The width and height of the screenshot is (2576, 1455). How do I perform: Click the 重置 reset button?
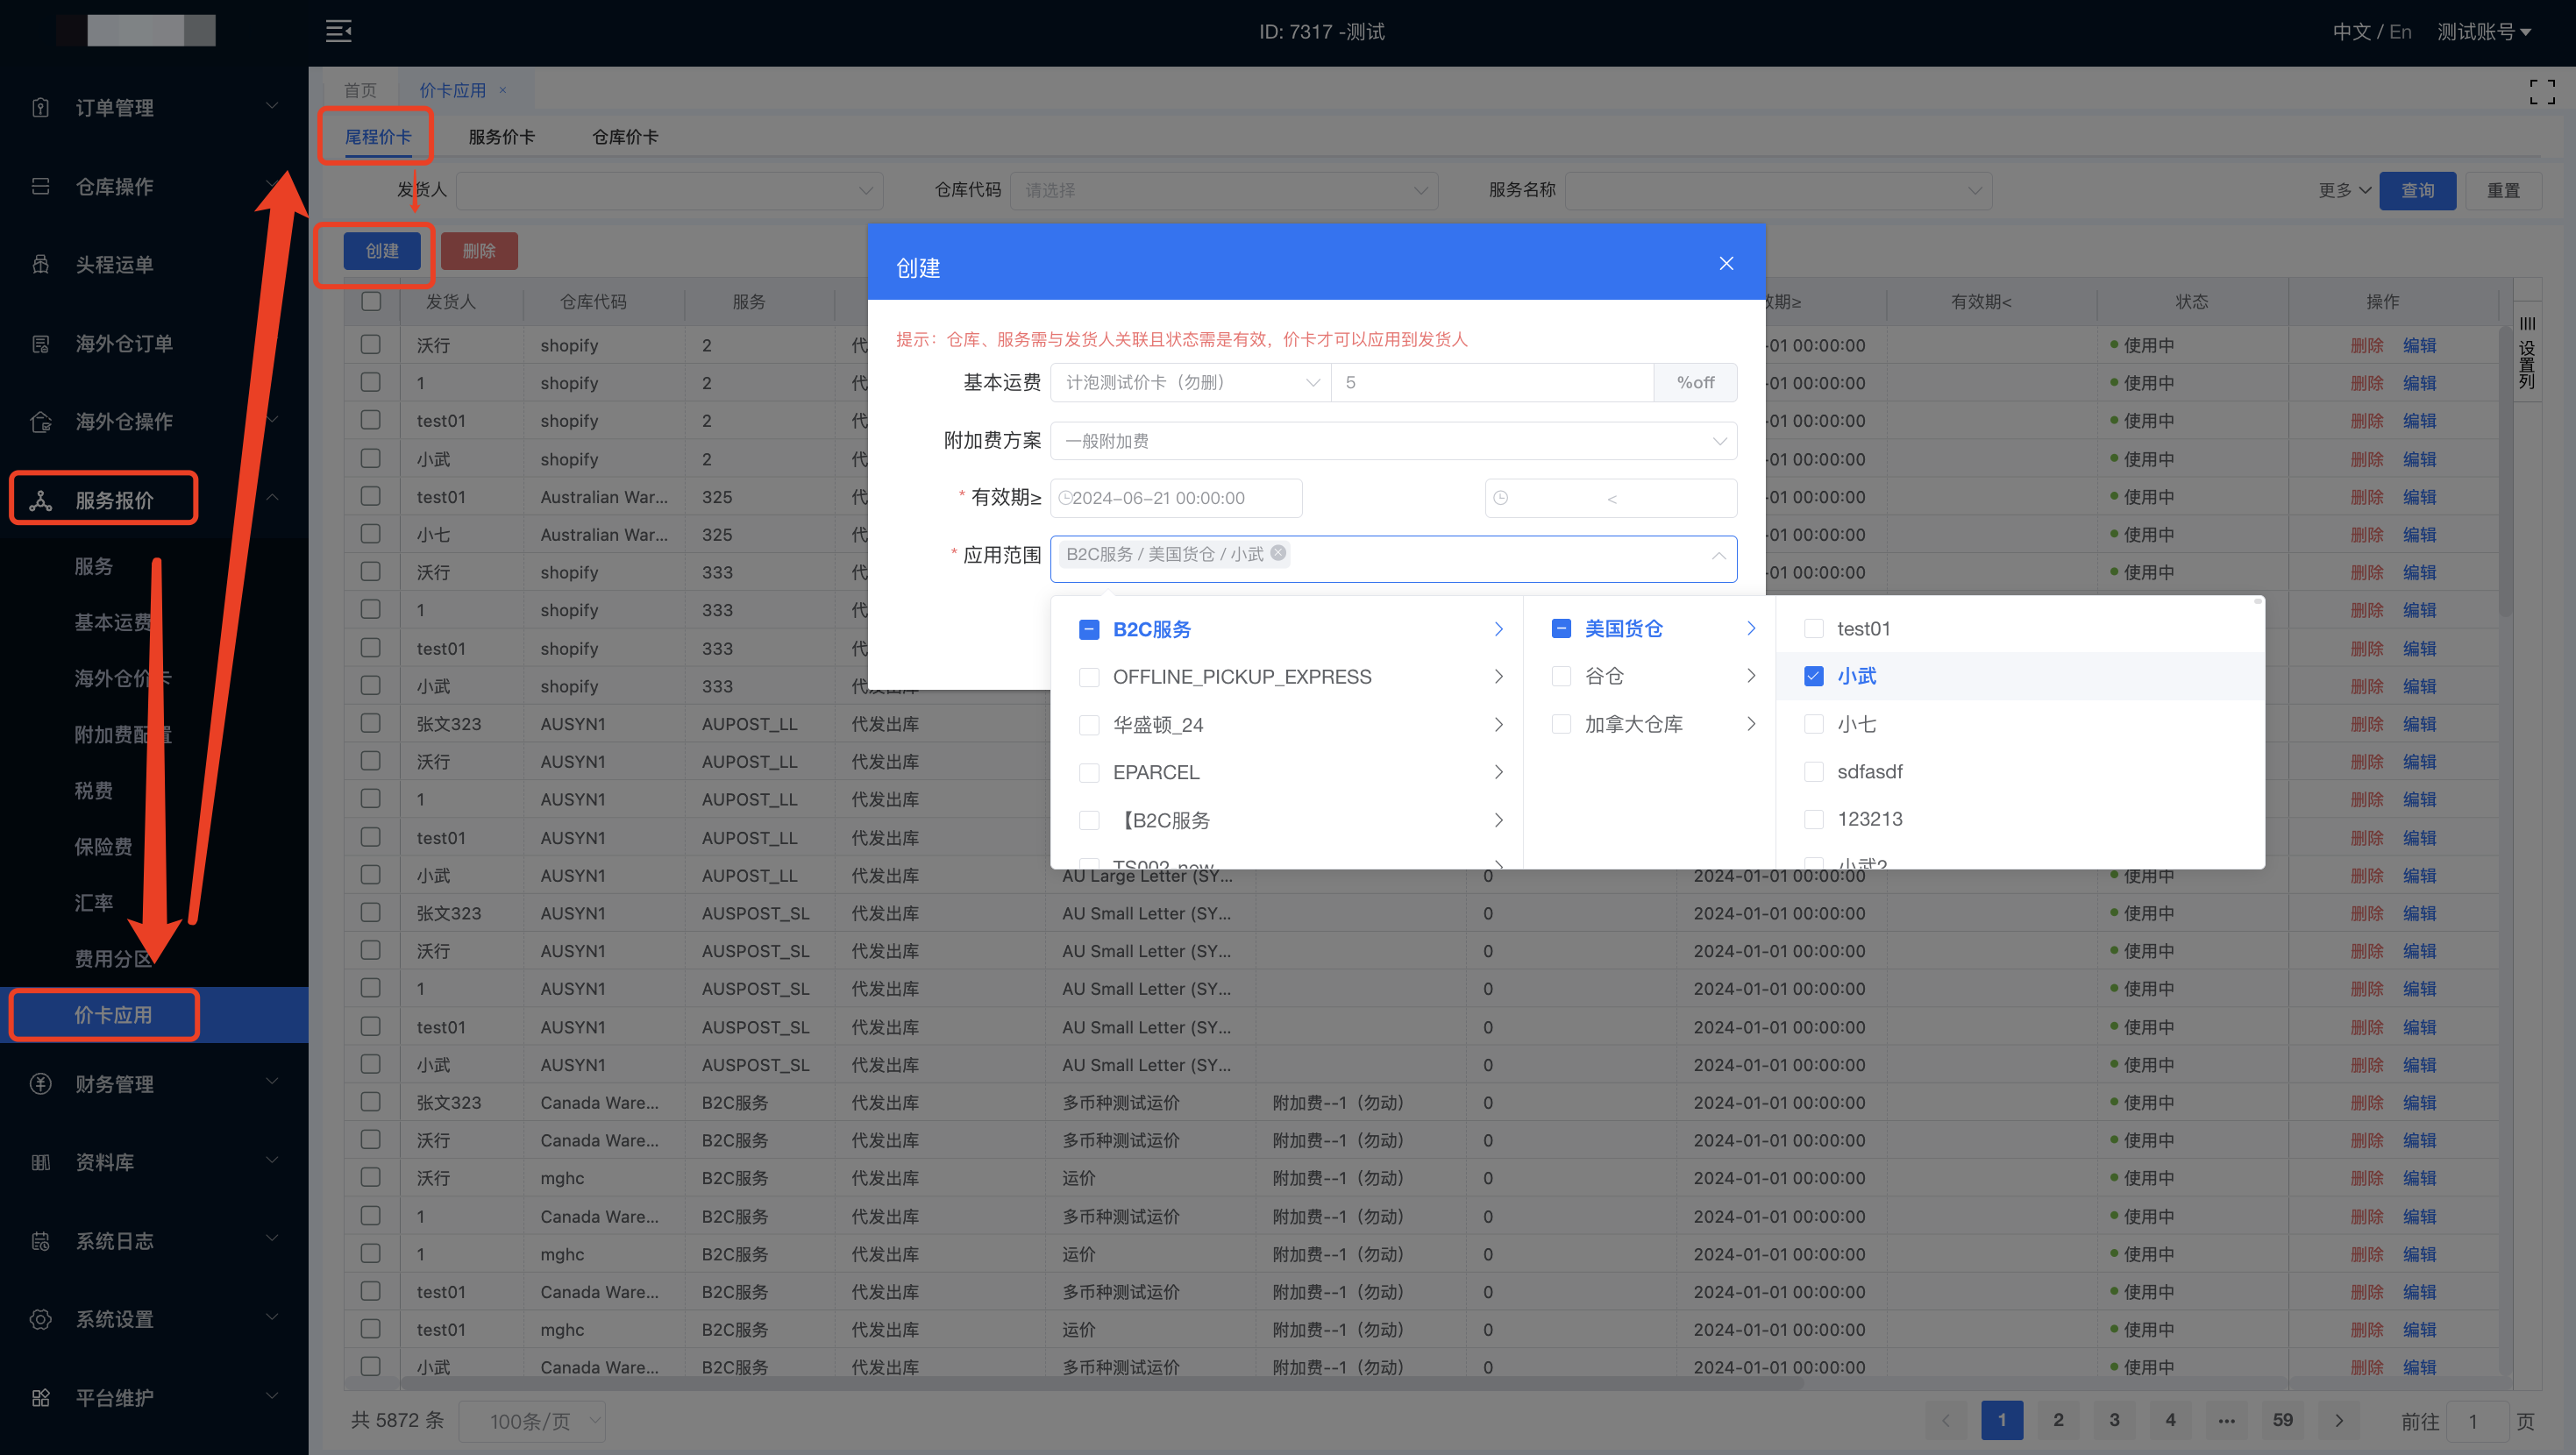pos(2503,190)
